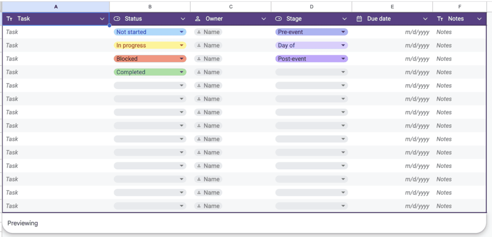Select column E header
The image size is (492, 237).
[x=392, y=7]
